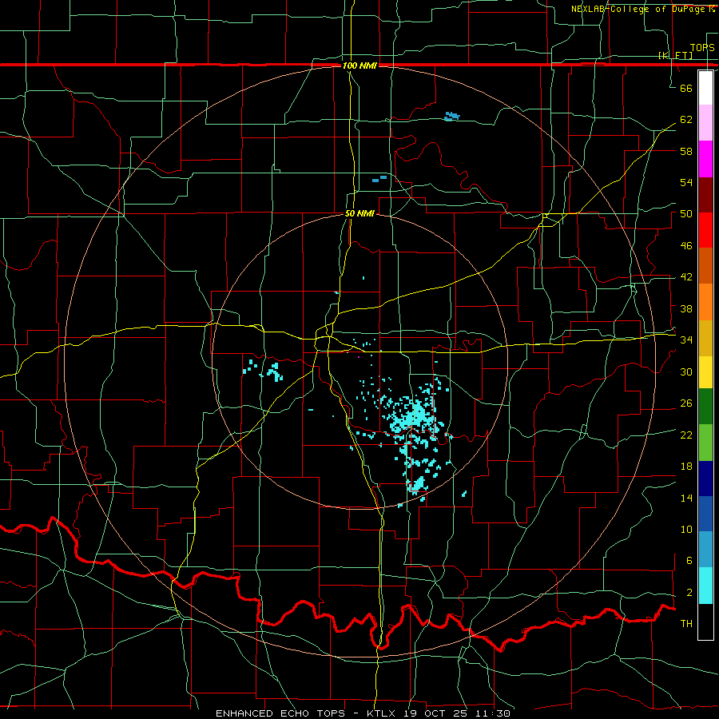Click the "34" legend value
Image resolution: width=719 pixels, height=719 pixels.
[686, 340]
